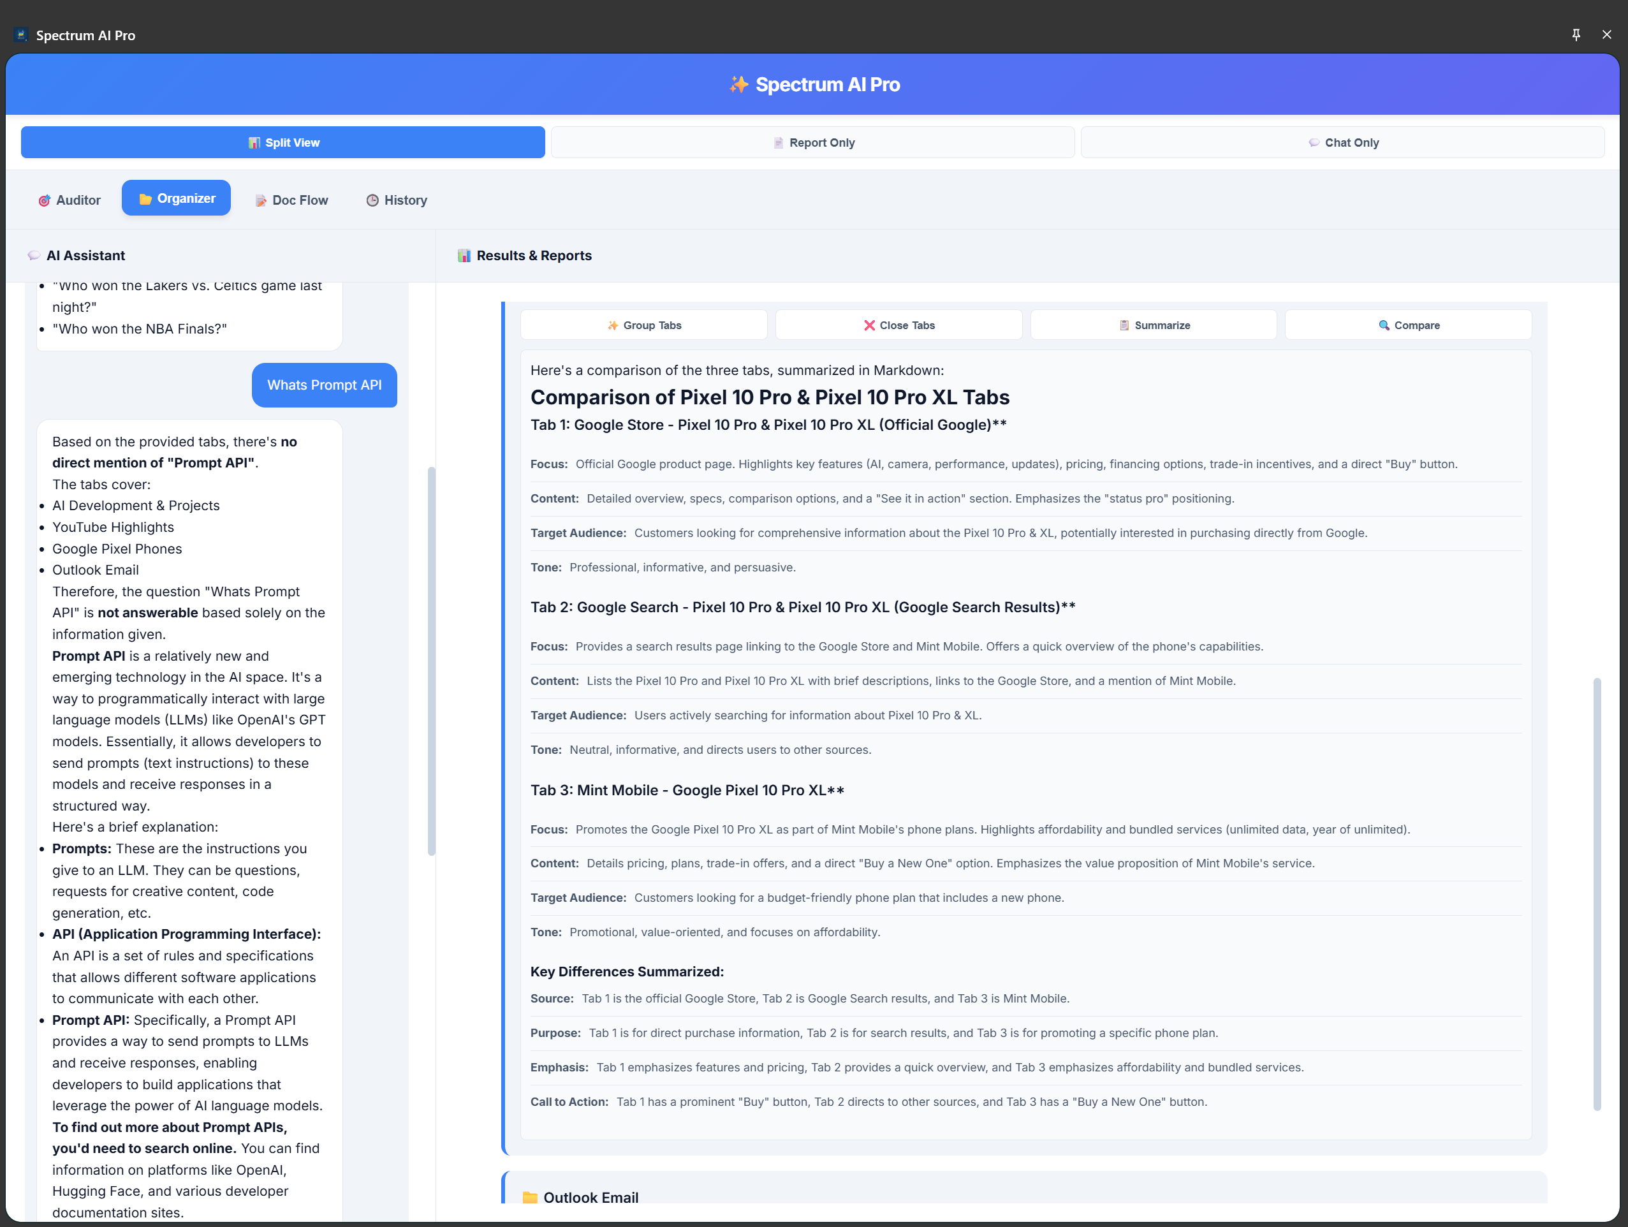Click the Results & Reports chart icon
1628x1227 pixels.
[x=464, y=255]
